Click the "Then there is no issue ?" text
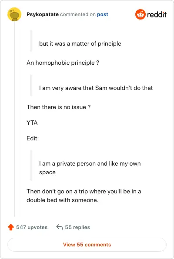Viewport: 174px width, 259px height. point(59,107)
